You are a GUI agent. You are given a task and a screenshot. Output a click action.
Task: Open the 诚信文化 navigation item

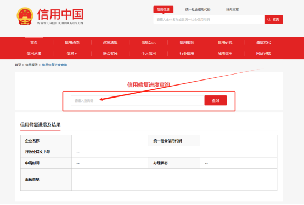[x=263, y=42]
